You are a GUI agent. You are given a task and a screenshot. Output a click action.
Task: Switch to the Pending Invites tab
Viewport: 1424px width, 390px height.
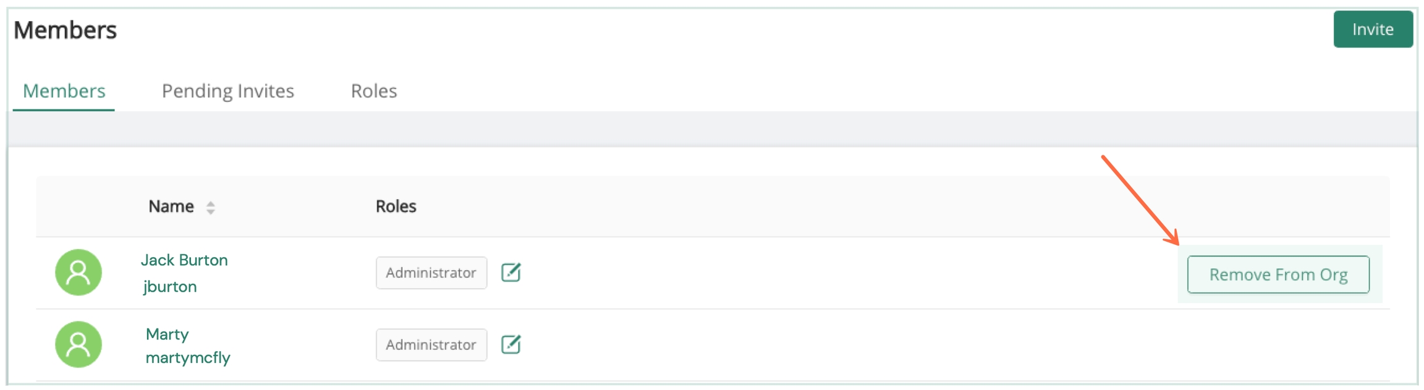click(x=227, y=91)
